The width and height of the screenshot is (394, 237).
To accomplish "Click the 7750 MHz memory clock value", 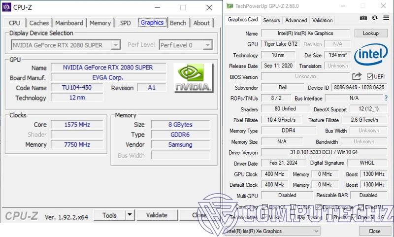I will pyautogui.click(x=77, y=144).
